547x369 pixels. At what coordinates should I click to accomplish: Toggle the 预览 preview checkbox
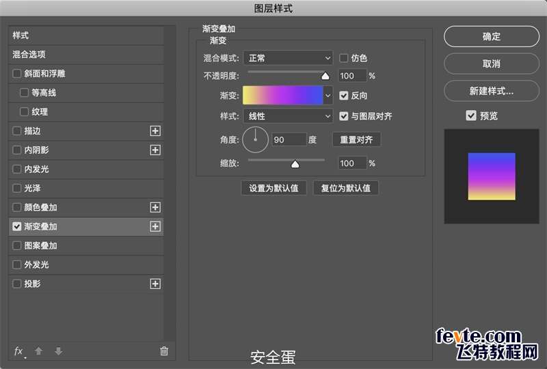click(x=471, y=115)
